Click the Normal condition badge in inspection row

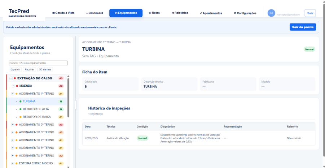coord(142,138)
